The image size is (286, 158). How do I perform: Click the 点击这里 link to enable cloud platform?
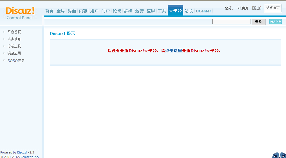tap(173, 51)
